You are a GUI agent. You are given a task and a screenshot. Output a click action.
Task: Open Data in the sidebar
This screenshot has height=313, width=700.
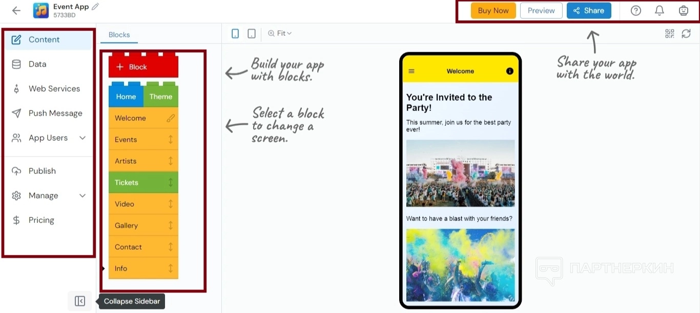[48, 64]
